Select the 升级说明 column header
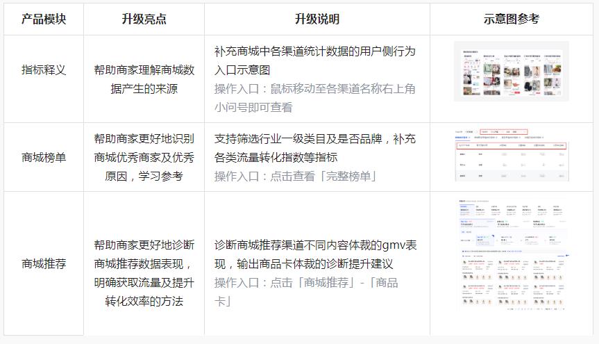Screen dimensions: 599x344 point(317,19)
